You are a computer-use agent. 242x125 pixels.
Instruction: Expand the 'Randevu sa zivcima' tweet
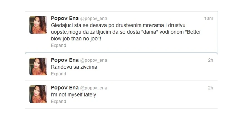click(x=58, y=74)
